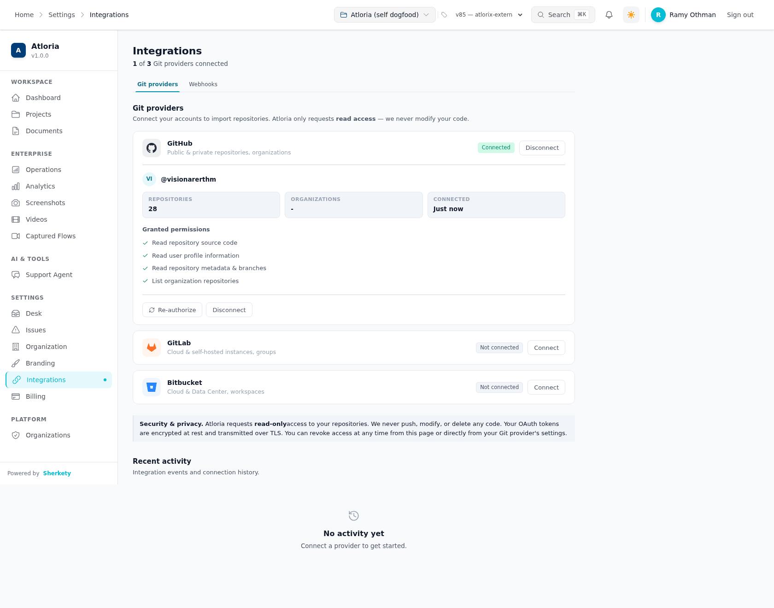
Task: Click the Bitbucket logo icon
Action: tap(152, 387)
